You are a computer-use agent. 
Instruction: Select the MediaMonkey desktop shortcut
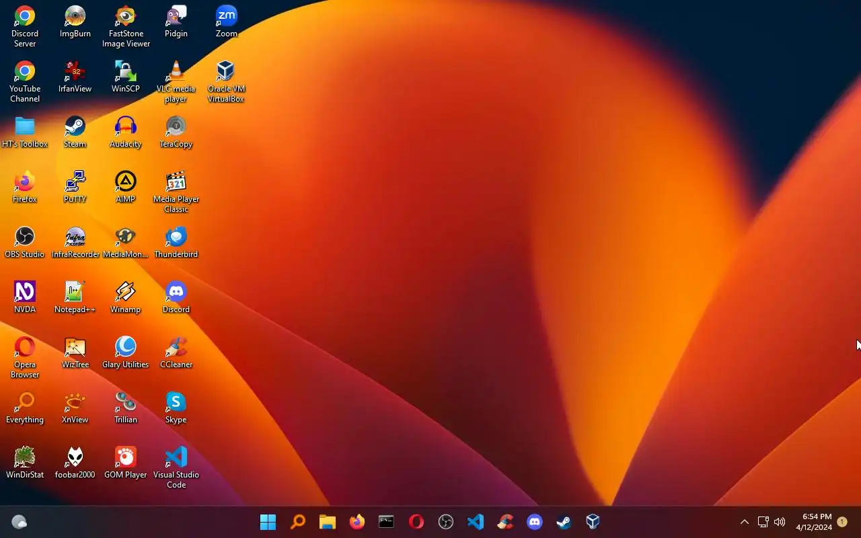coord(126,243)
